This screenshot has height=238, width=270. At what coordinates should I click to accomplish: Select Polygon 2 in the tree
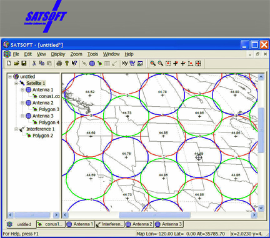pyautogui.click(x=42, y=136)
